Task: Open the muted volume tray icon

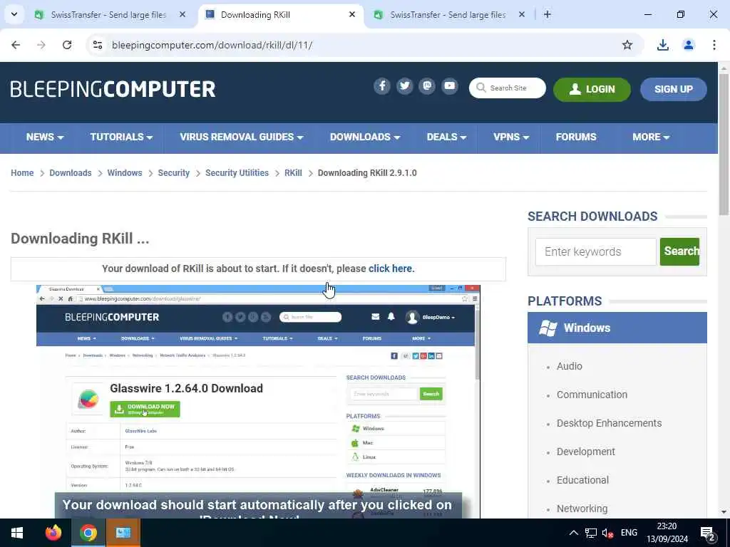Action: (x=607, y=533)
